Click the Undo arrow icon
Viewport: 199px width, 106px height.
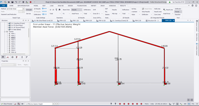coord(16,2)
